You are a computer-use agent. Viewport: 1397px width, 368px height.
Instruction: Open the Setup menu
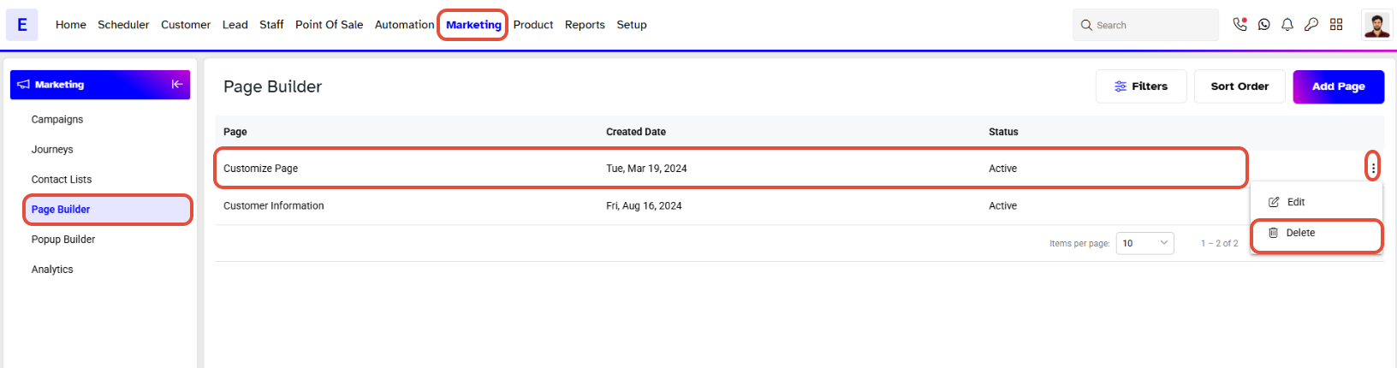tap(632, 25)
